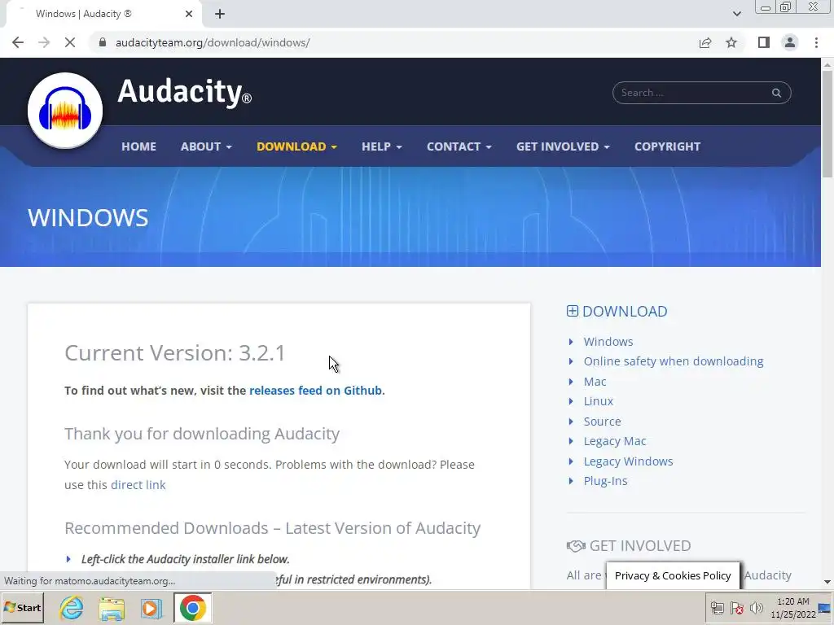
Task: Open Windows Explorer folder in taskbar
Action: [x=111, y=607]
